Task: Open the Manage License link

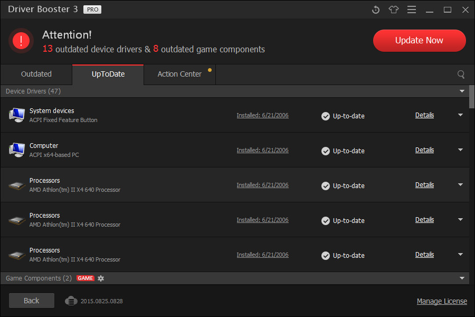Action: click(x=442, y=301)
